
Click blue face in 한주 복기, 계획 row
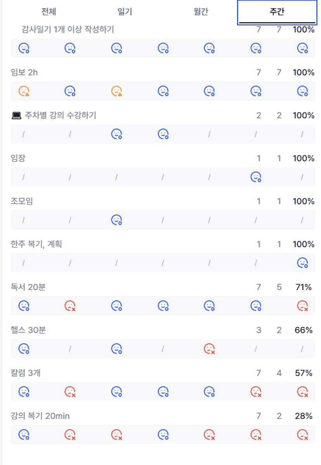click(x=302, y=263)
